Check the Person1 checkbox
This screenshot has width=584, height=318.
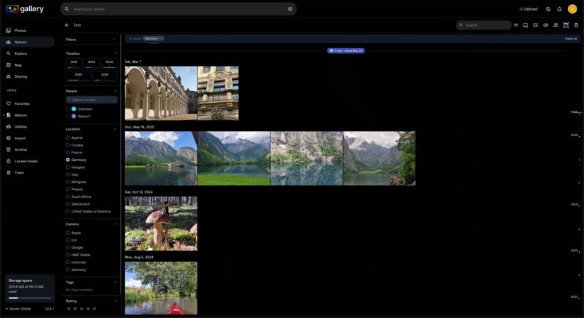click(x=68, y=117)
